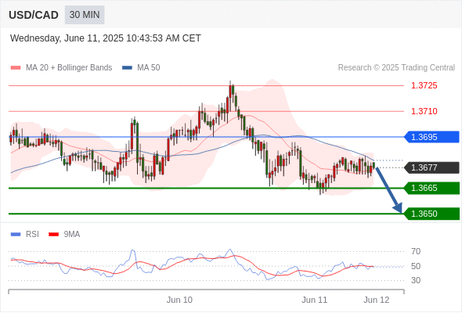Image resolution: width=462 pixels, height=313 pixels.
Task: Click the Research © 2025 Trading Central credit
Action: [x=396, y=68]
